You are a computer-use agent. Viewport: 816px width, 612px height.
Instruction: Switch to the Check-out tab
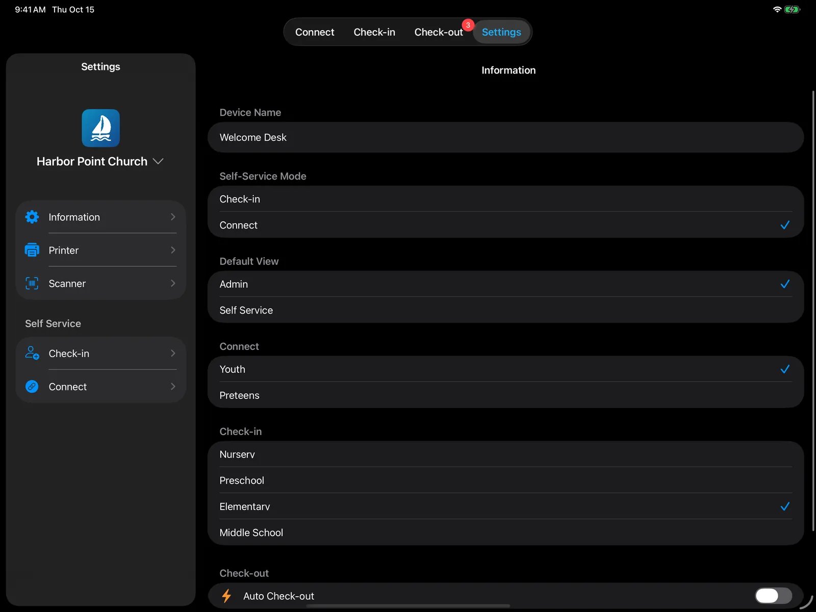[439, 32]
